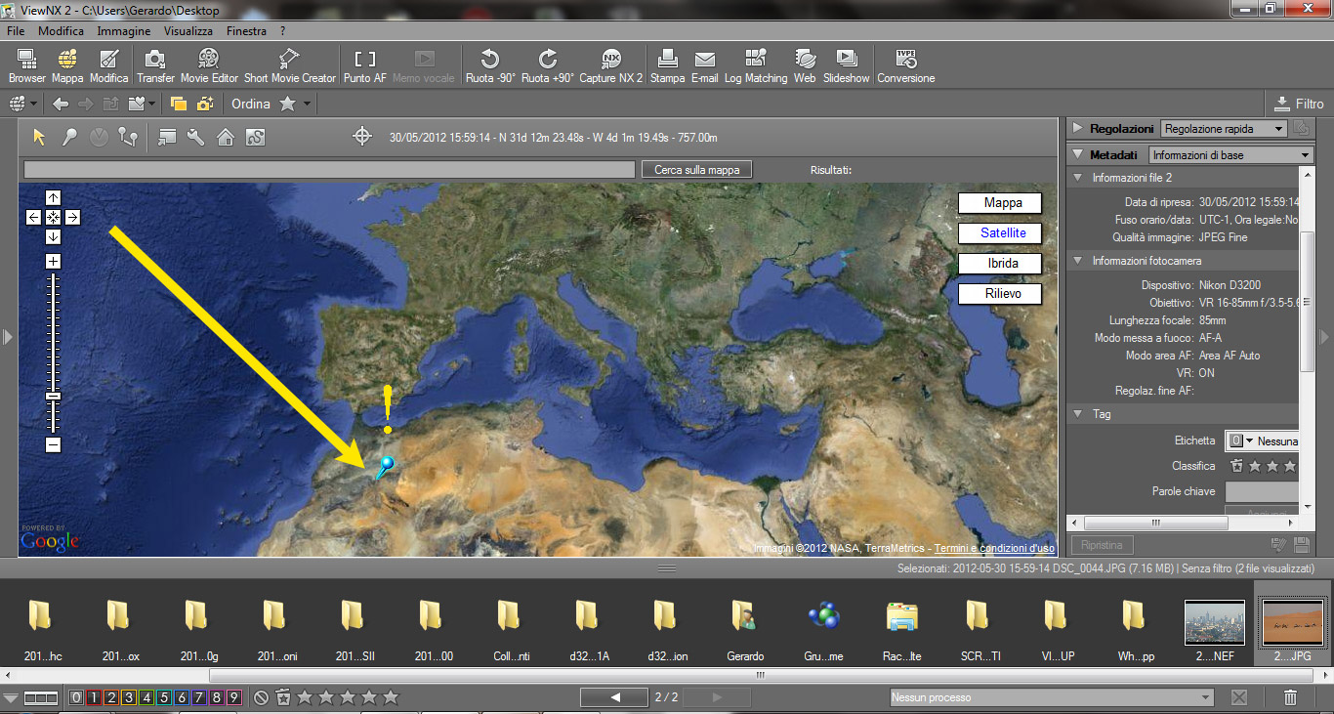Open Etichetta label dropdown

point(1263,441)
